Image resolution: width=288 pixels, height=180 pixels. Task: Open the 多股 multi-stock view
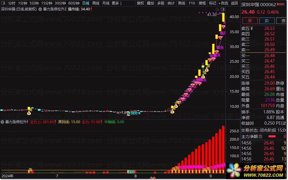pos(161,3)
